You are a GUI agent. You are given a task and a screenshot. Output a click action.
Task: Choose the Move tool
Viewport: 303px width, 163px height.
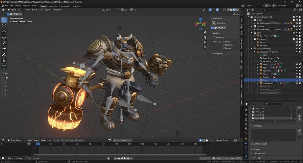(4, 32)
